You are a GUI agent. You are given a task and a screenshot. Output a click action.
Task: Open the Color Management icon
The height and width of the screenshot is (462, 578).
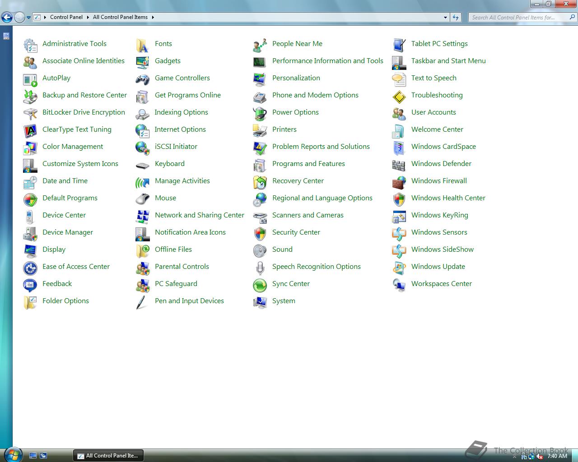click(x=30, y=148)
